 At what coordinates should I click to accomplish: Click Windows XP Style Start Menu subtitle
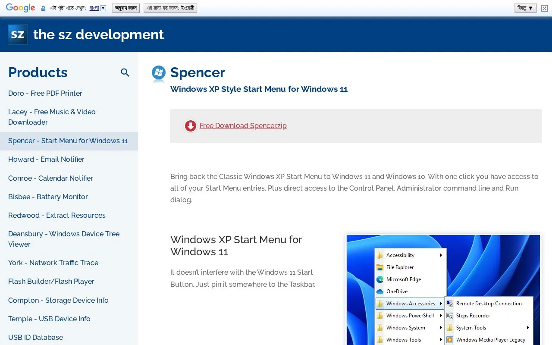(259, 89)
